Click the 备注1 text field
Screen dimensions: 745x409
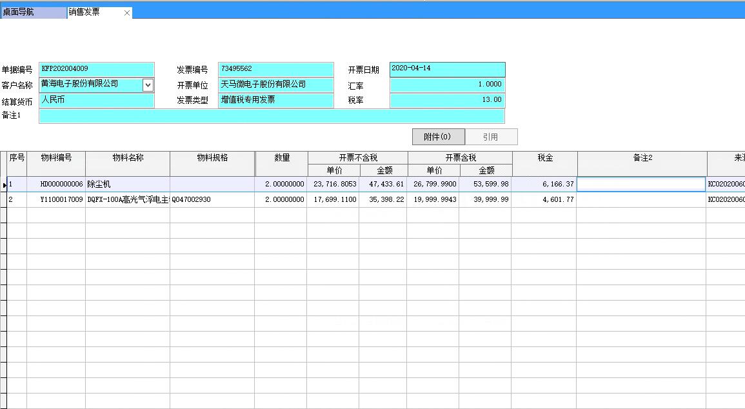pyautogui.click(x=272, y=116)
